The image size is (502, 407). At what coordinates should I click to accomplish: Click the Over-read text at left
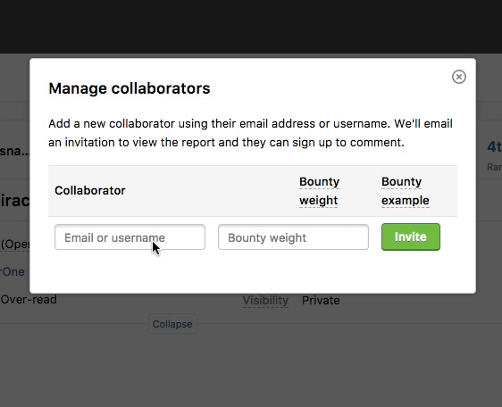coord(29,300)
